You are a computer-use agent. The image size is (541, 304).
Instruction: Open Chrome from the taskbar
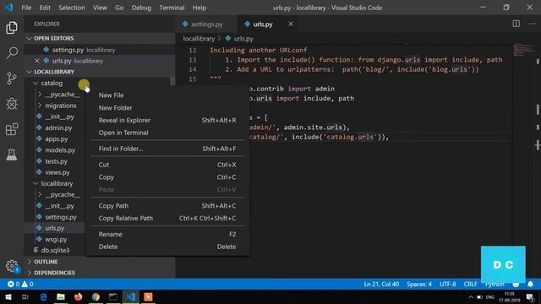pyautogui.click(x=96, y=296)
